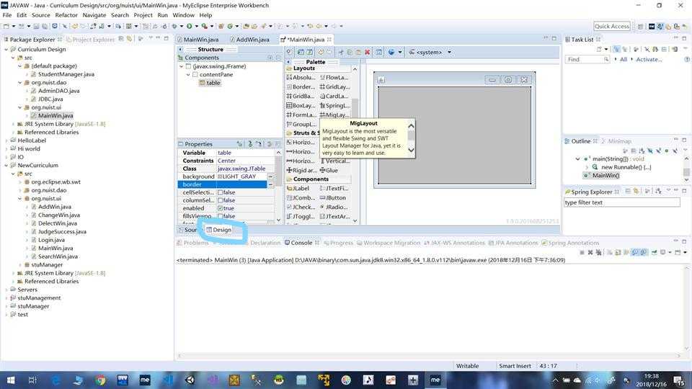This screenshot has height=389, width=692.
Task: Expand new Runnable() in the Outline
Action: (x=587, y=167)
